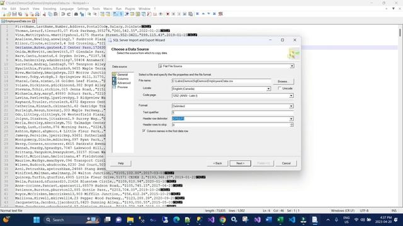The width and height of the screenshot is (403, 226).
Task: Click the Zoom Out icon in Notepad++ toolbar
Action: point(94,14)
